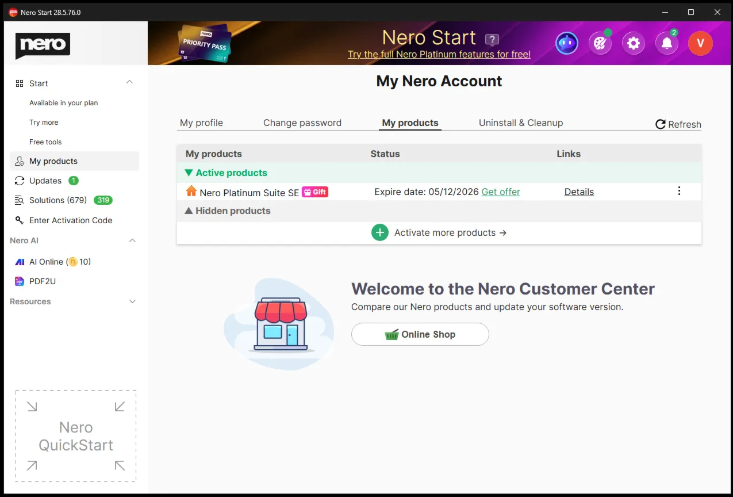The height and width of the screenshot is (497, 733).
Task: Click the My products column header
Action: (214, 154)
